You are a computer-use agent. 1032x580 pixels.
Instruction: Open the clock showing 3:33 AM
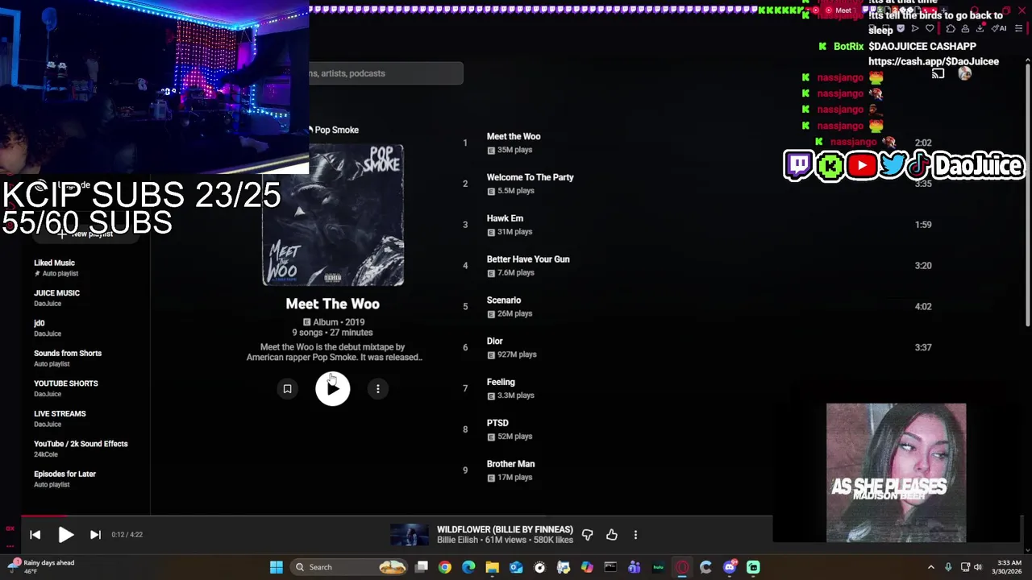point(1009,567)
